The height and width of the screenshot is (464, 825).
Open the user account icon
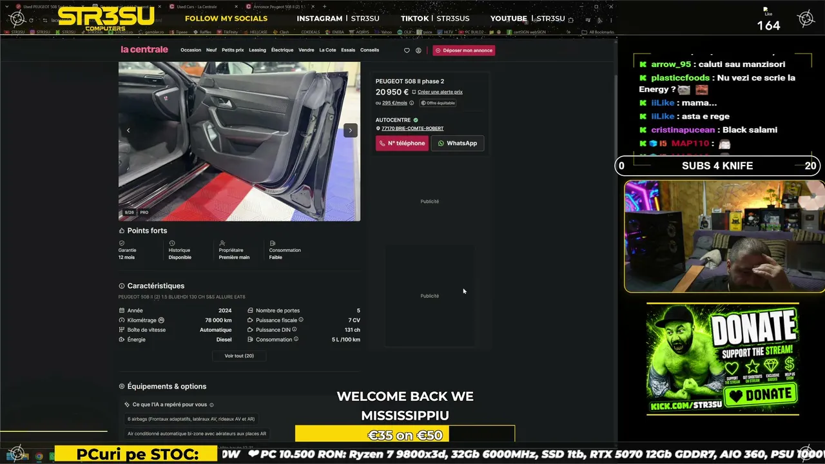(x=418, y=50)
